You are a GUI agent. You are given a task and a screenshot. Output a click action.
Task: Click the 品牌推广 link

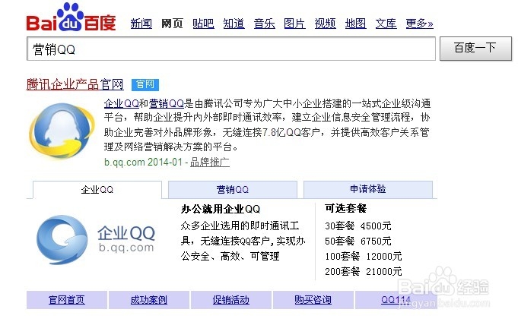(210, 162)
